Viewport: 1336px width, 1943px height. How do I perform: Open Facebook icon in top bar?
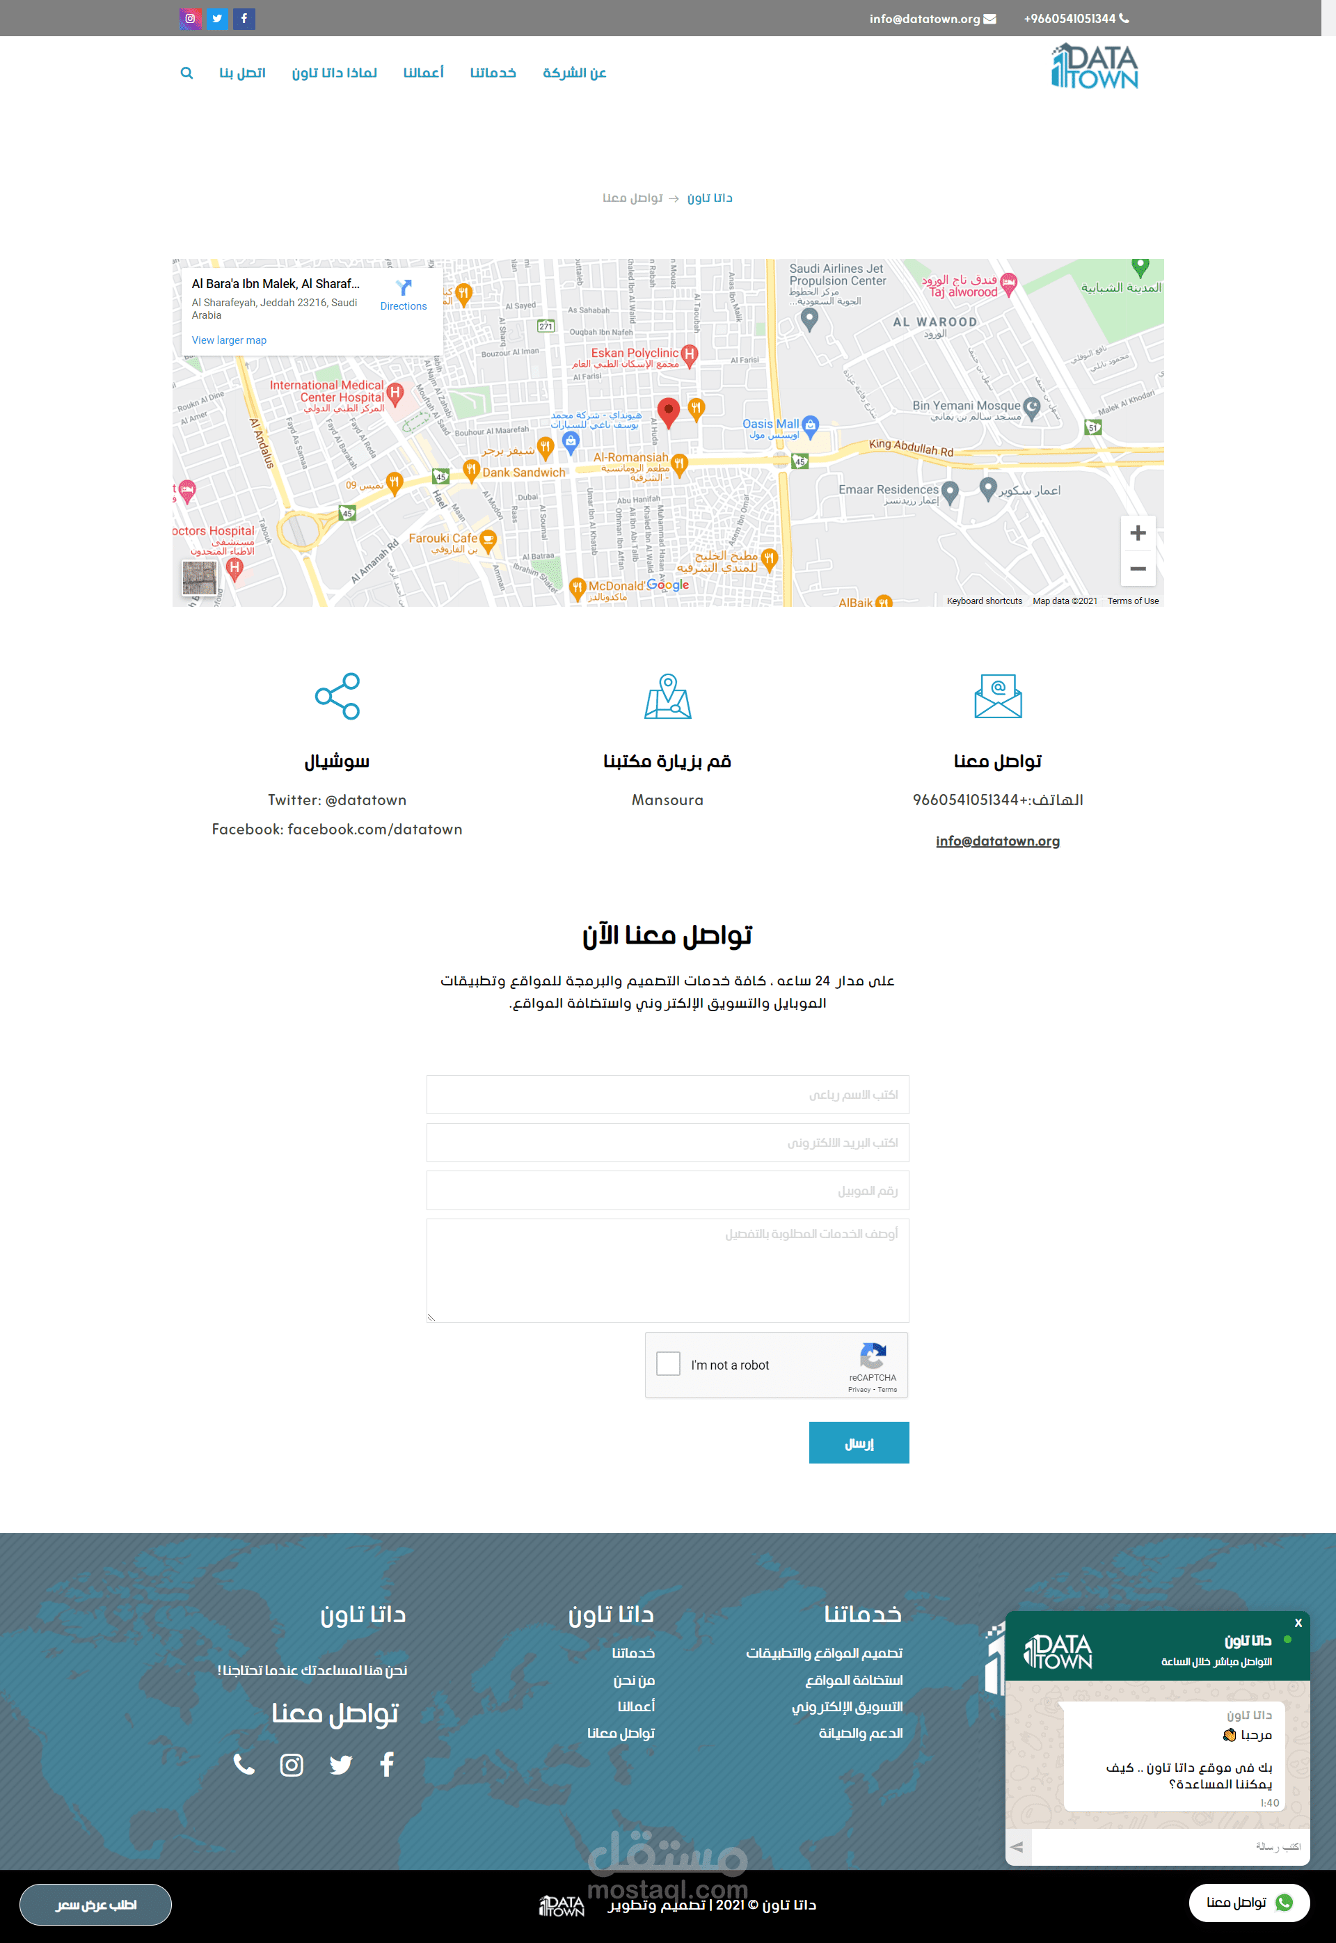pyautogui.click(x=244, y=18)
